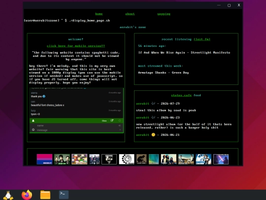The image size is (266, 200).
Task: Click the three long-haired people badge
Action: [x=168, y=159]
